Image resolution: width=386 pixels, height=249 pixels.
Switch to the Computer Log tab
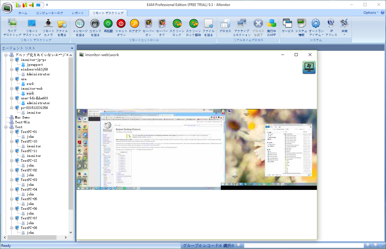point(50,13)
